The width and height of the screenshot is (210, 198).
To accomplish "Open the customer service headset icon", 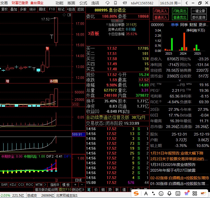I will [x=107, y=3].
